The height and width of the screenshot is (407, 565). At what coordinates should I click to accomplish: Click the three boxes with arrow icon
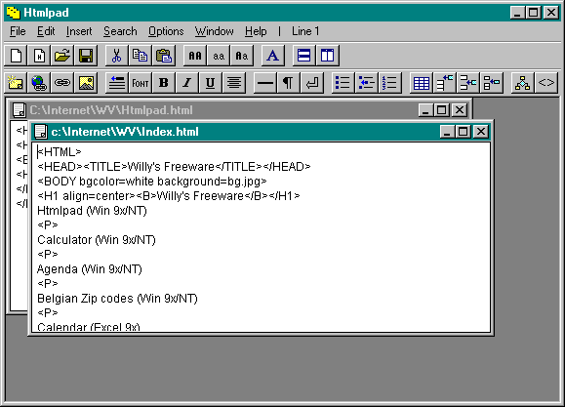(492, 83)
